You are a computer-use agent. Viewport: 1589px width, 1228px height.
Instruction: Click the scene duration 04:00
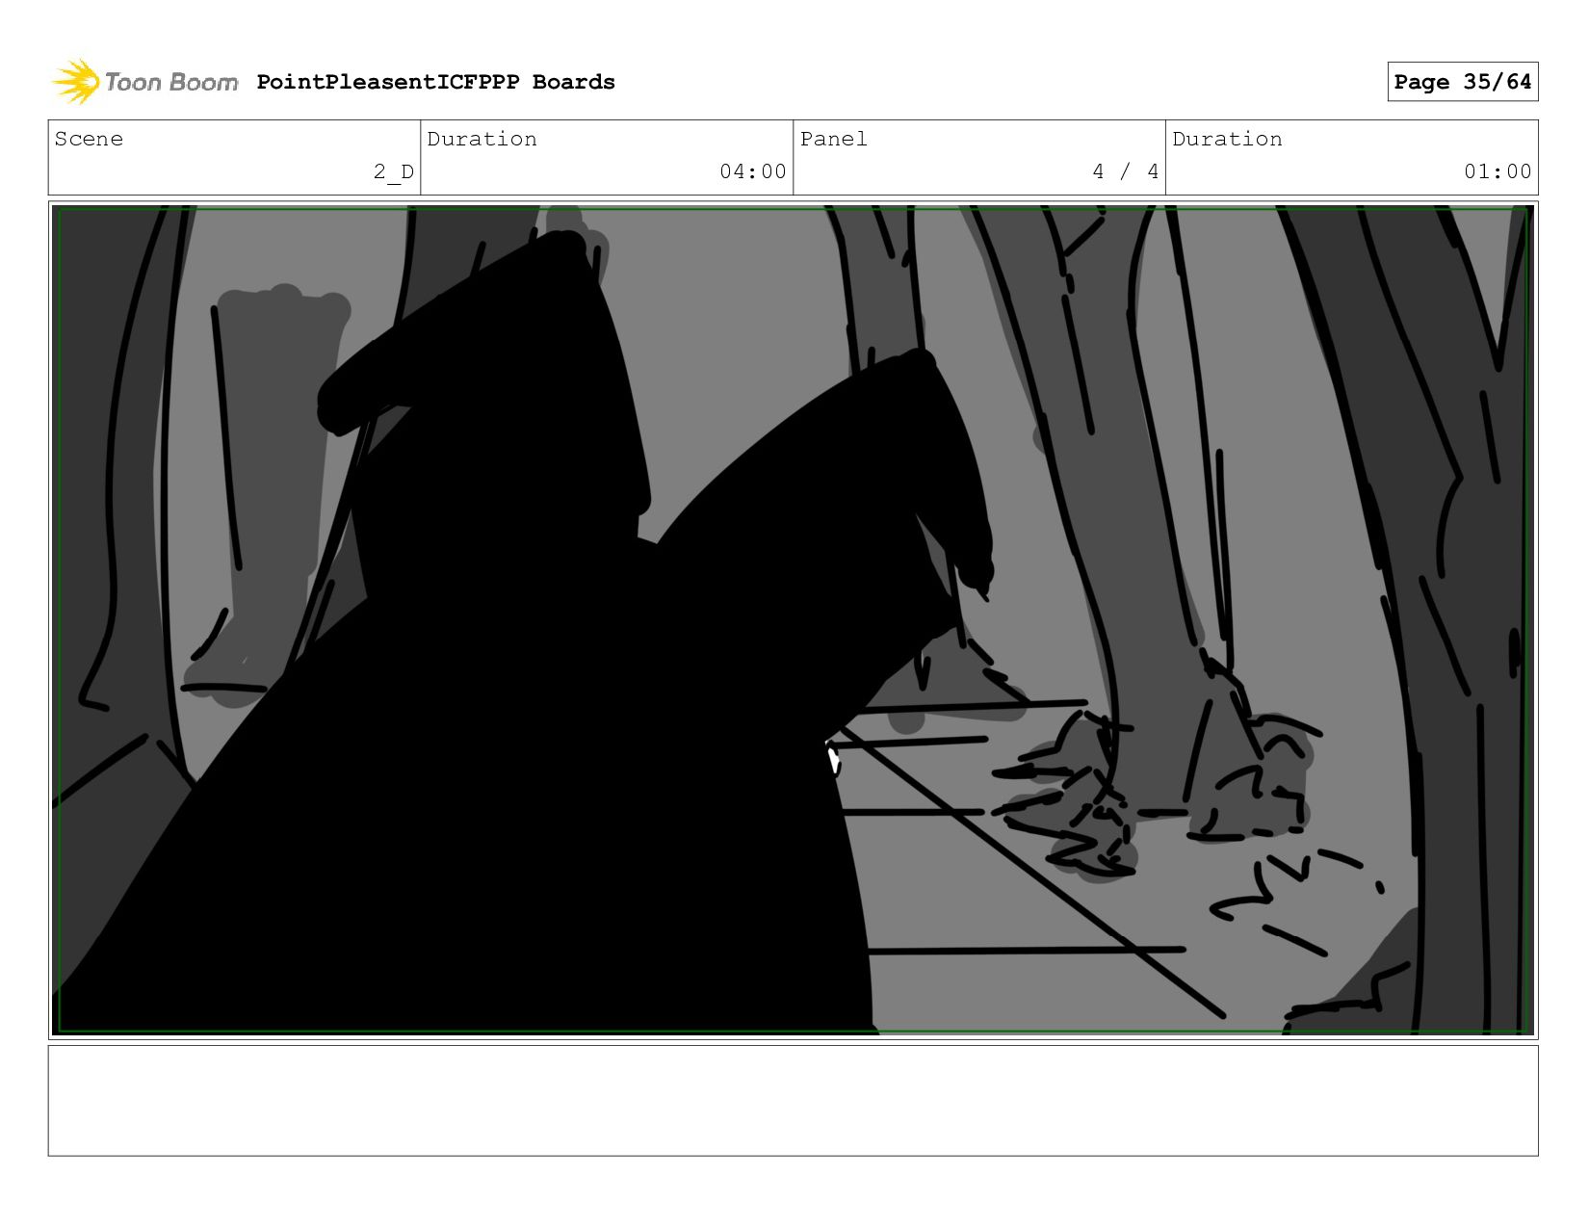pos(753,171)
